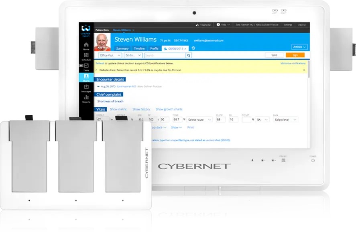Click the pulse field showing 88
This screenshot has width=356, height=232.
(220, 120)
